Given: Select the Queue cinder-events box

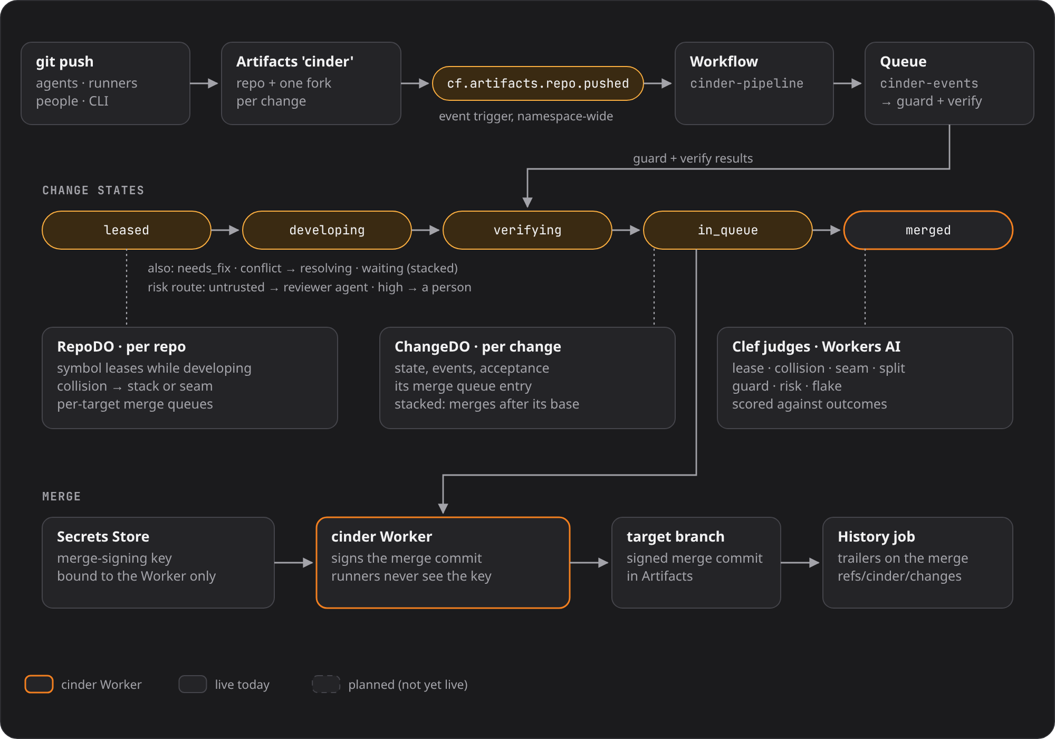Looking at the screenshot, I should pos(949,83).
